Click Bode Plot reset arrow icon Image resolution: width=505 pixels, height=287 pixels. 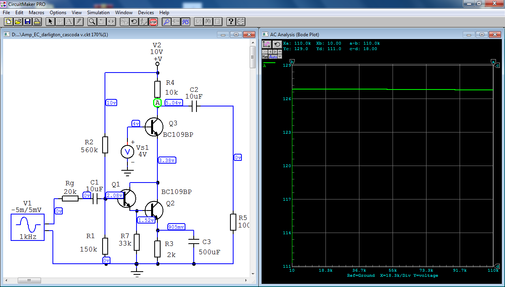point(277,45)
